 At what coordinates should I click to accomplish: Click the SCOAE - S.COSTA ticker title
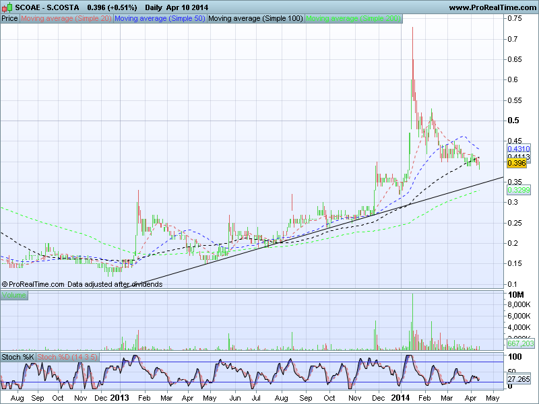click(42, 7)
